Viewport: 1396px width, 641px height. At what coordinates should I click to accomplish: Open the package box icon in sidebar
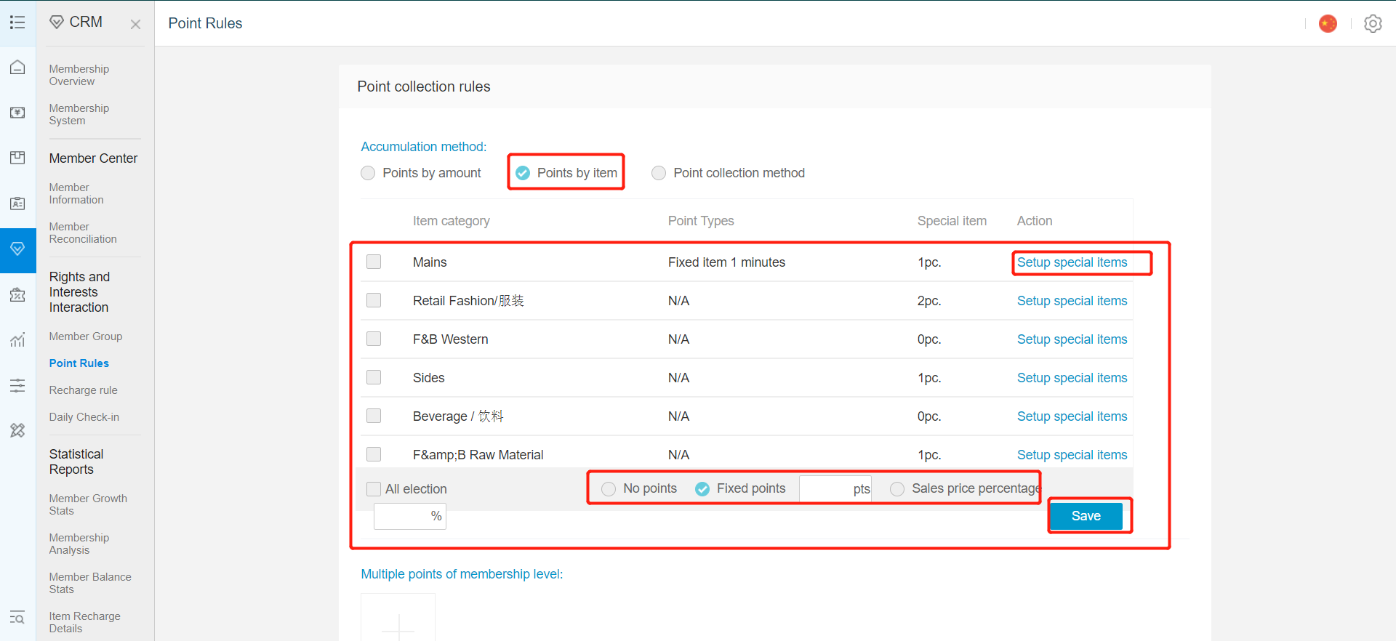(17, 158)
